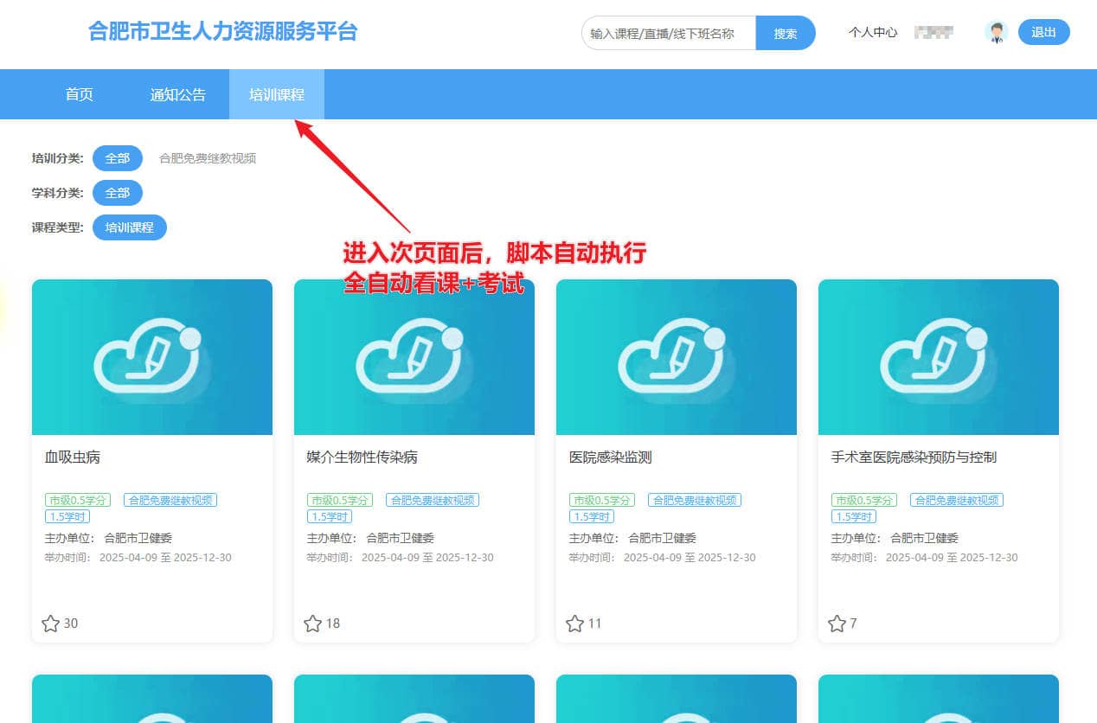The image size is (1097, 723).
Task: Open the 通知公告 navigation tab
Action: click(178, 95)
